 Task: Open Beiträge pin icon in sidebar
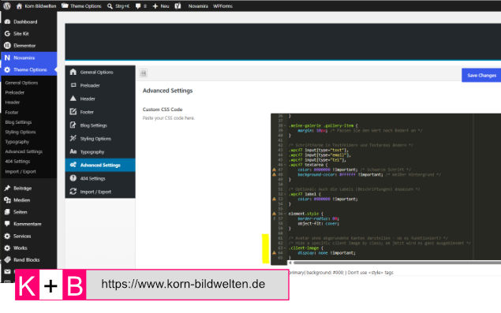tap(7, 188)
